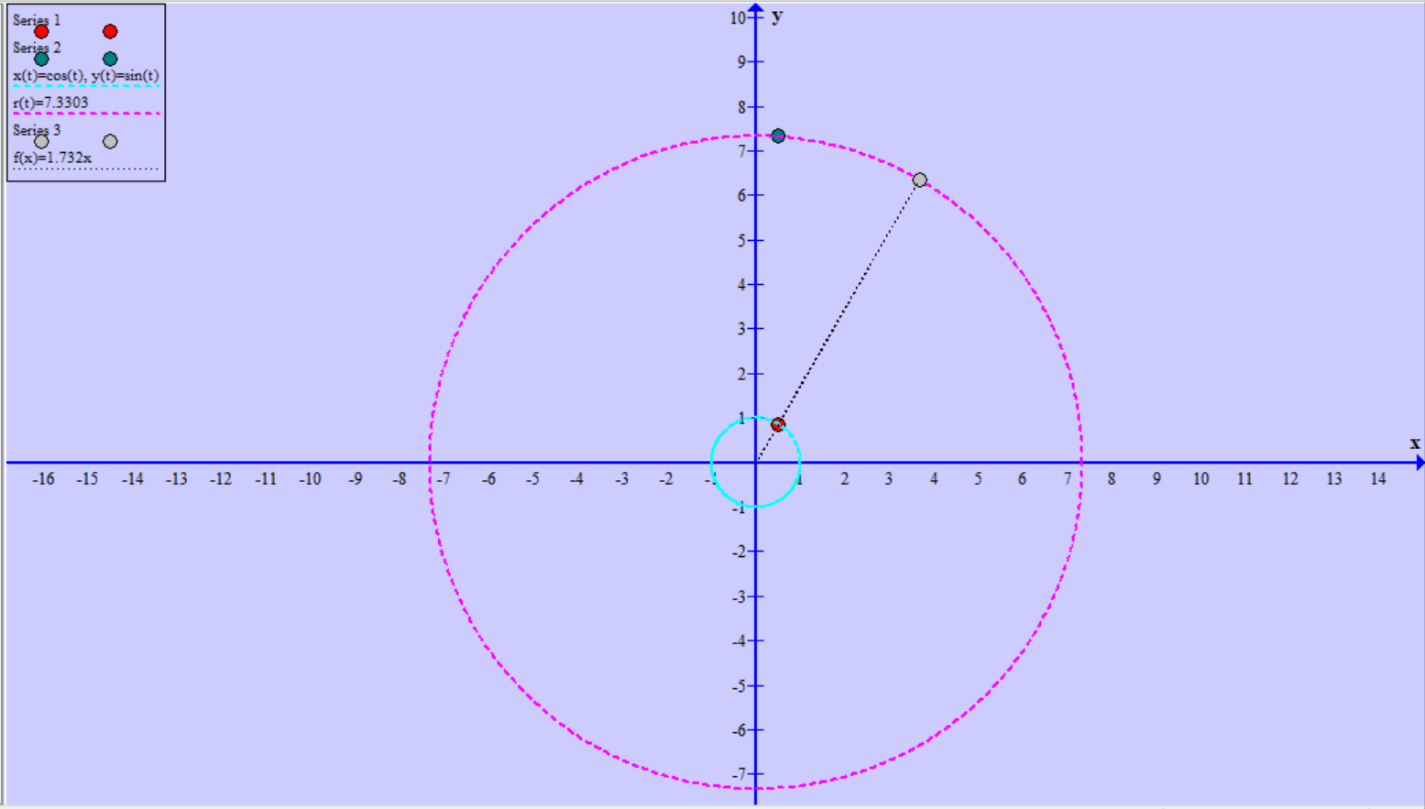Click the y axis label letter
Screen dimensions: 1425x809
777,16
